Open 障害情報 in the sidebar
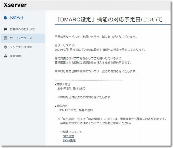Screen dimensions: 173x148 (x=15, y=56)
